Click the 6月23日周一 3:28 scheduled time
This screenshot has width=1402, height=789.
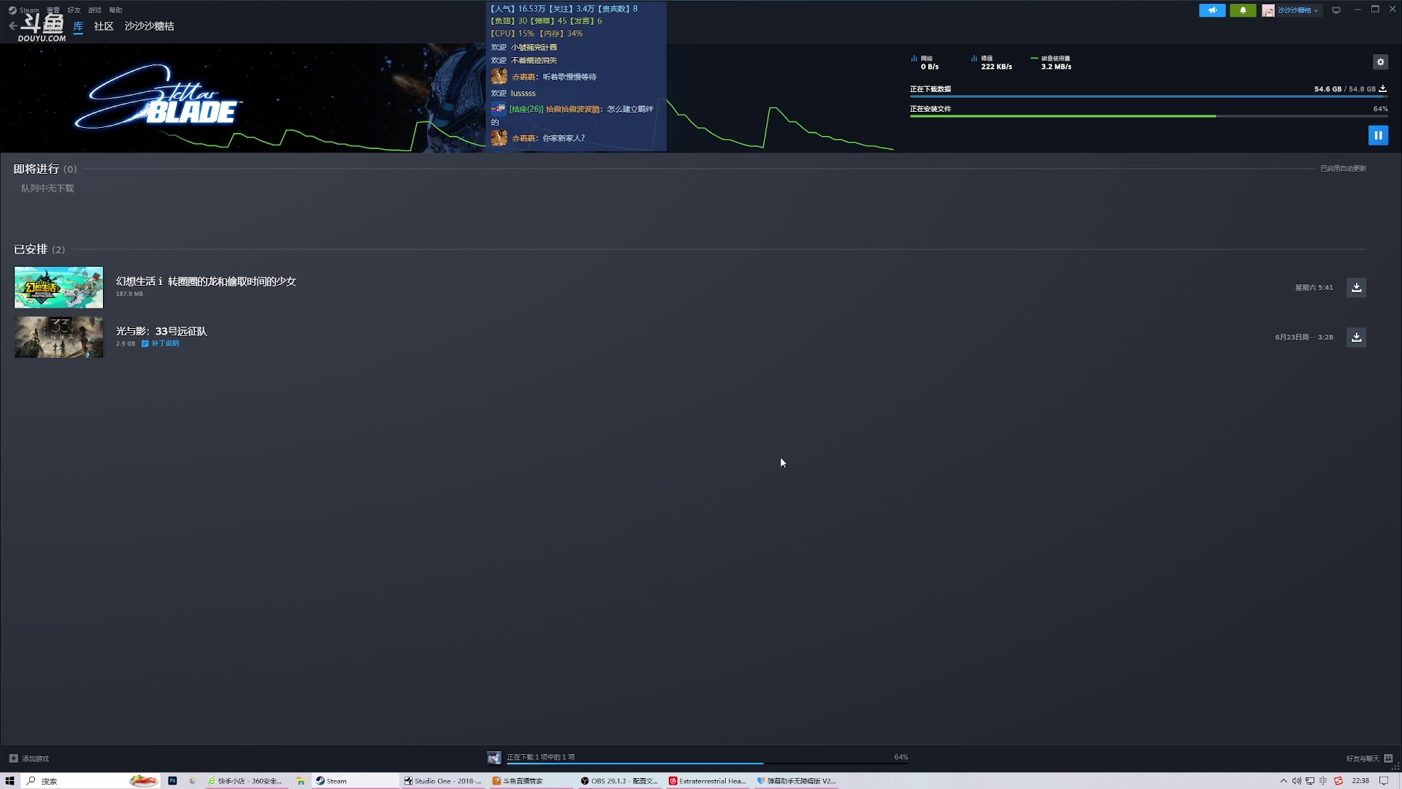tap(1304, 337)
